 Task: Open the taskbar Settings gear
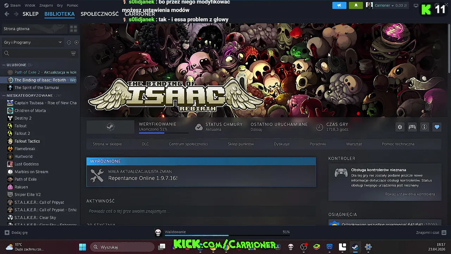(368, 247)
